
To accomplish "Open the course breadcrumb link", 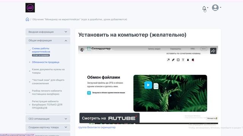I will coord(80,19).
